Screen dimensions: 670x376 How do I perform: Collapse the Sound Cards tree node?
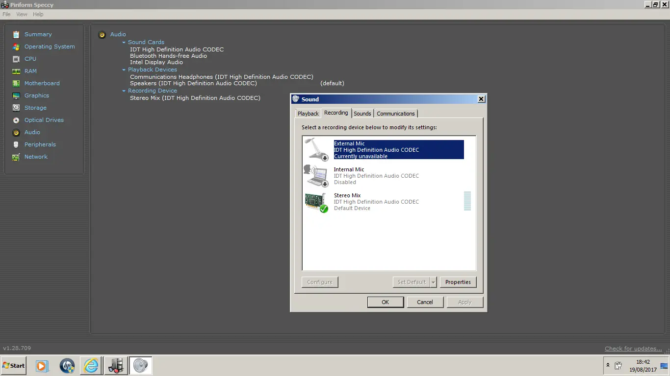[124, 43]
